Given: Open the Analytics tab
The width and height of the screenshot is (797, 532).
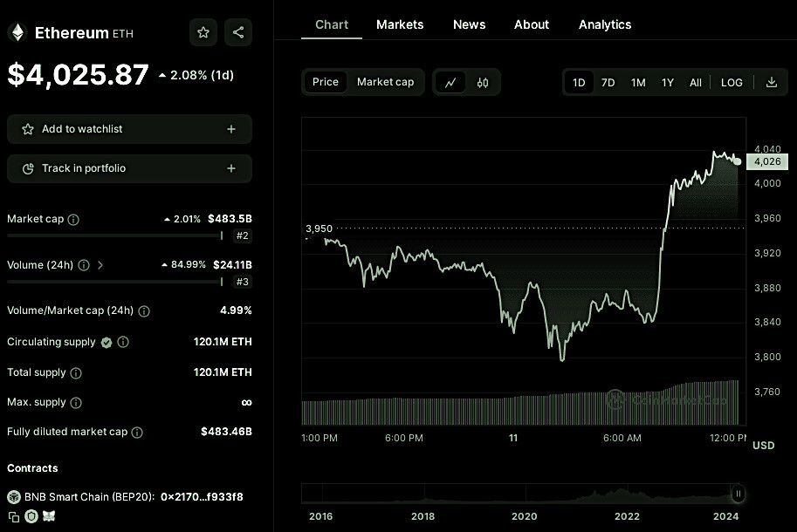Looking at the screenshot, I should [x=605, y=24].
